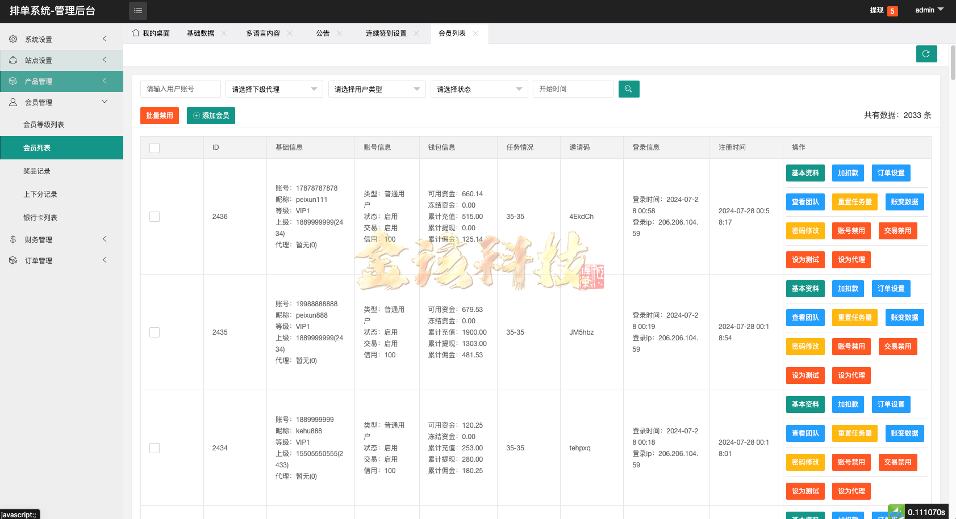Refresh the page with the refresh icon
The image size is (956, 519).
point(926,54)
